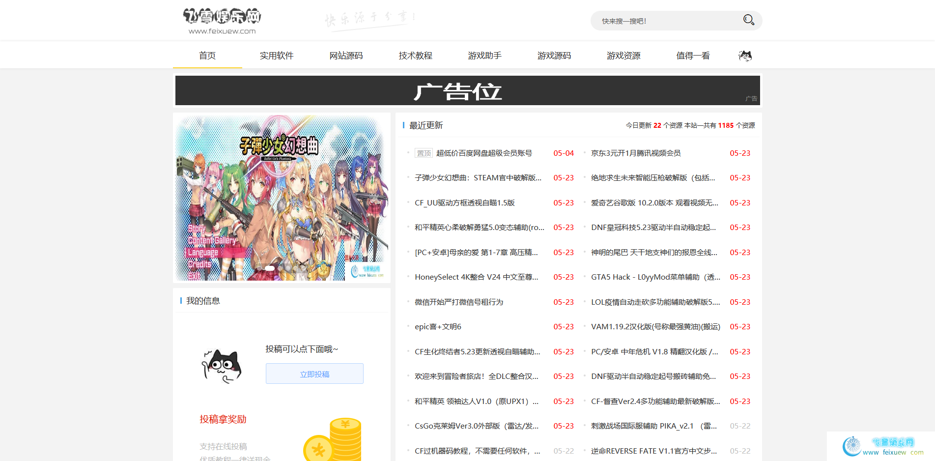This screenshot has height=461, width=935.
Task: Open DNF驱动半自动稳定起号搬砖辅助 post
Action: click(653, 376)
